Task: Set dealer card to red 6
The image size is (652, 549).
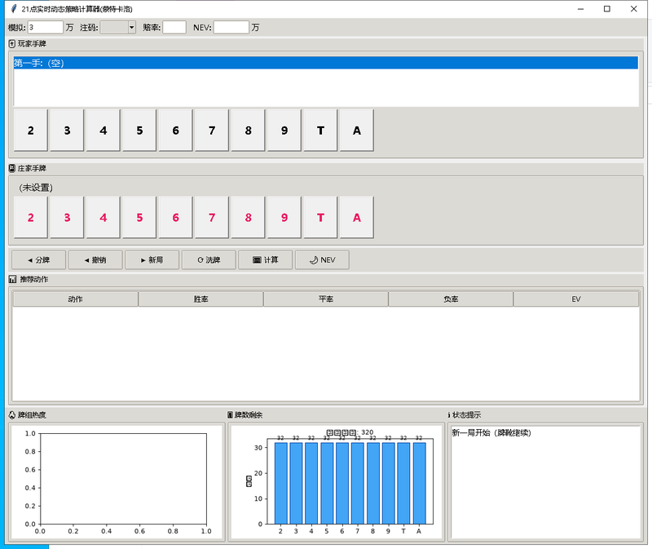Action: click(x=175, y=217)
